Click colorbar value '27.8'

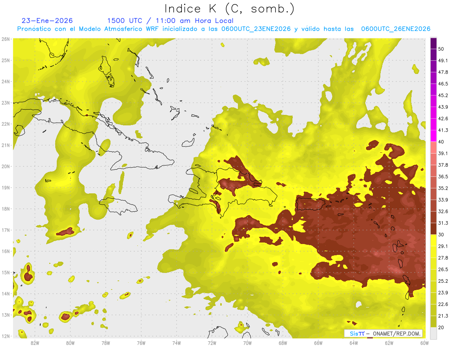click(x=443, y=258)
